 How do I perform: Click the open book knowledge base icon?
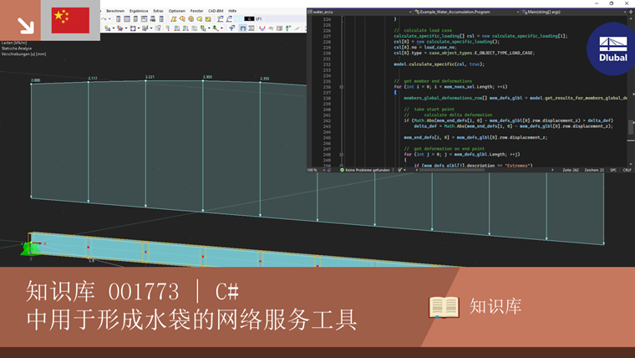pos(444,307)
